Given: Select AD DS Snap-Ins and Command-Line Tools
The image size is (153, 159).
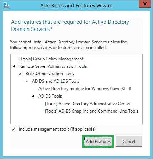Looking at the screenshot, I should pos(91,111).
